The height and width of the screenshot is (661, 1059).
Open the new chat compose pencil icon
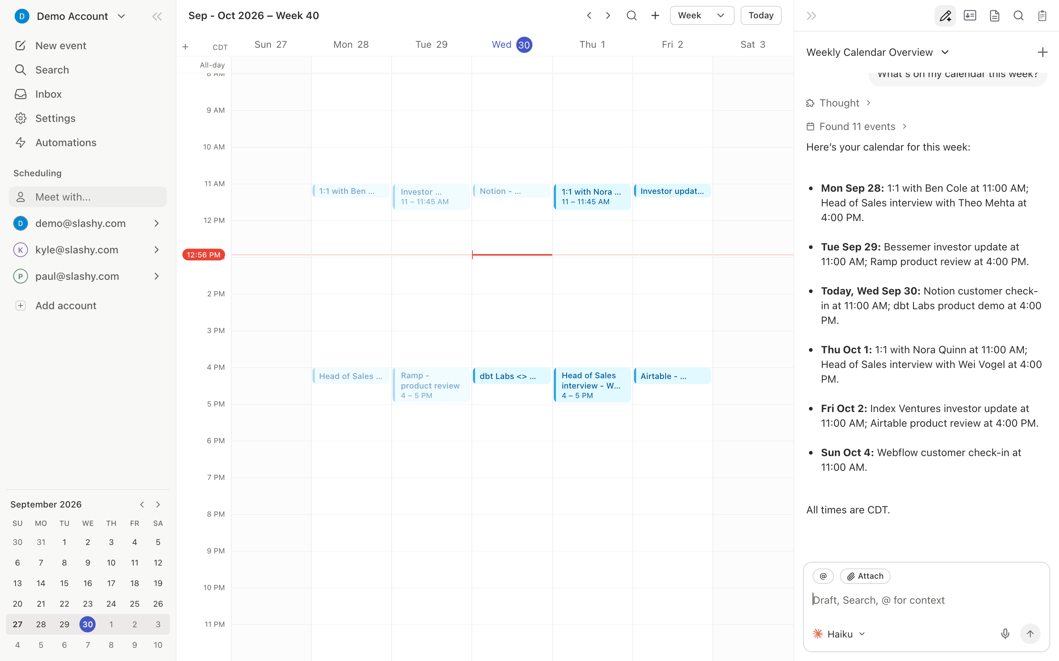945,16
